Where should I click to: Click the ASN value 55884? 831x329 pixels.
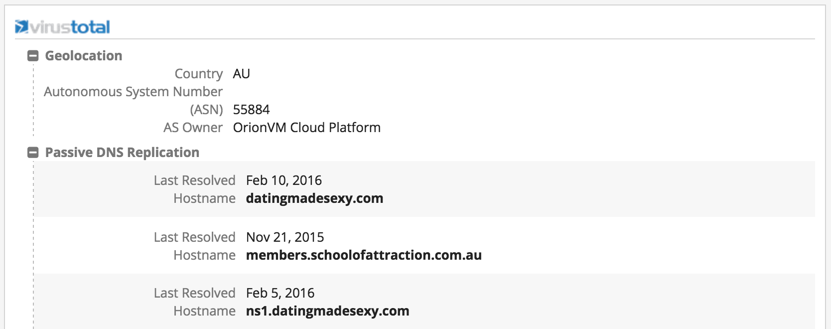251,110
